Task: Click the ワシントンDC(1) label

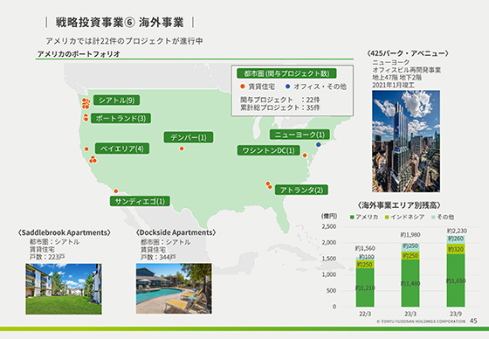Action: [x=269, y=150]
